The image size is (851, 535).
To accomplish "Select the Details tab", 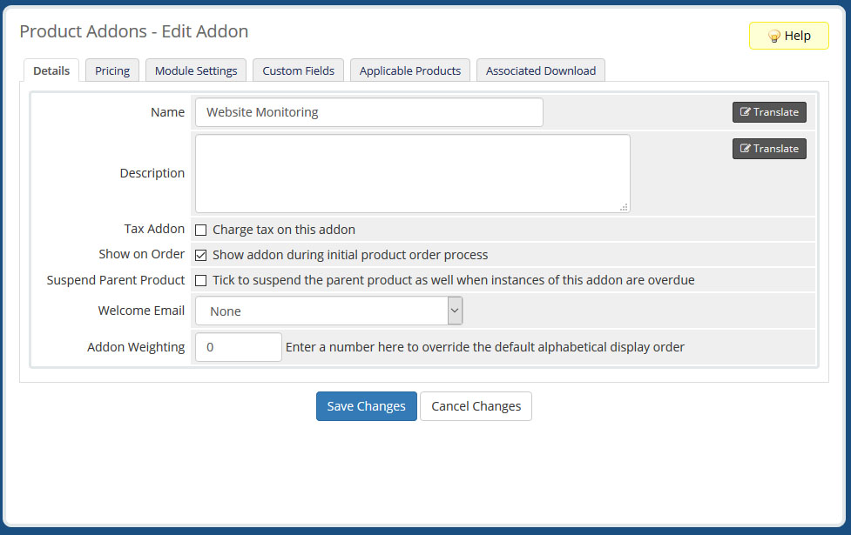I will click(51, 70).
